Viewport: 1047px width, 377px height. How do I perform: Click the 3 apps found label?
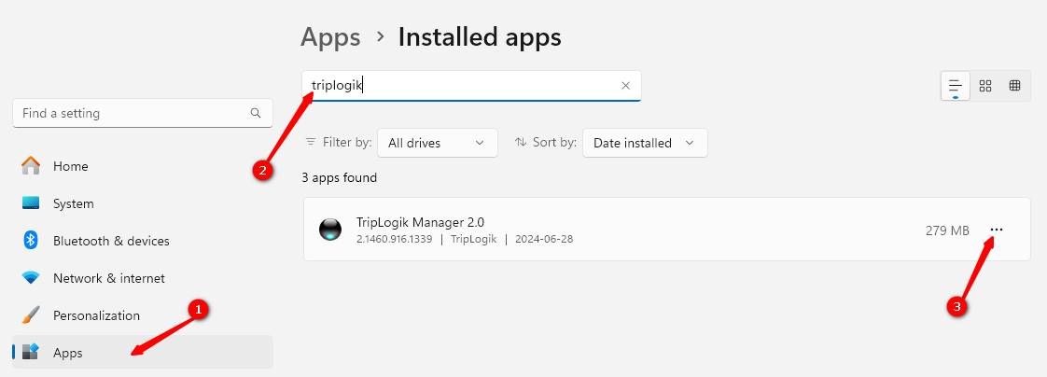tap(340, 178)
